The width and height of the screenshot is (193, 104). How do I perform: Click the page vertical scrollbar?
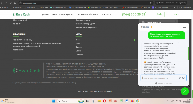pos(192,94)
